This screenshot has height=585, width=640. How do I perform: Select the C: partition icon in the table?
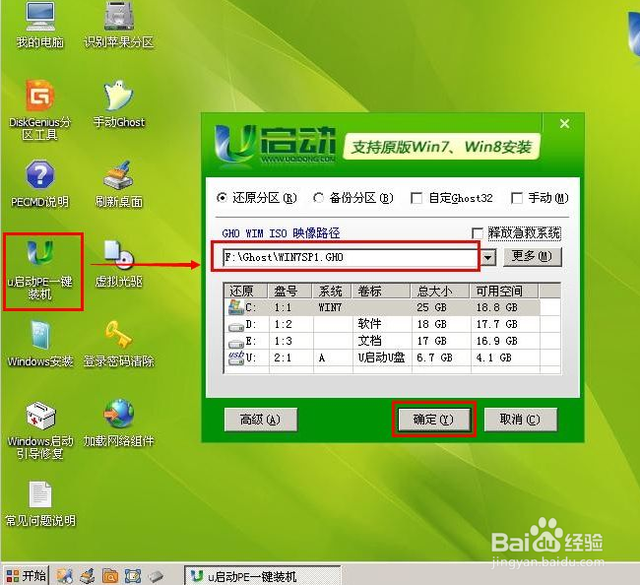coord(236,307)
